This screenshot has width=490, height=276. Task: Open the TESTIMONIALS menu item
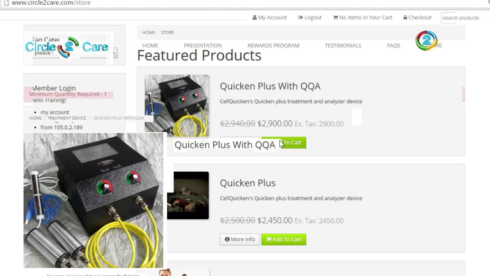click(x=343, y=45)
